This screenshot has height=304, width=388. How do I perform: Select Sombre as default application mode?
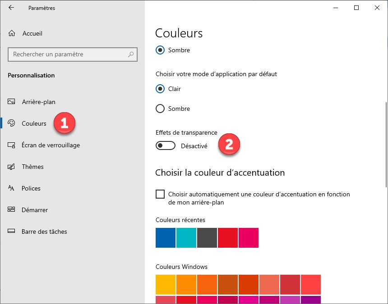(160, 109)
